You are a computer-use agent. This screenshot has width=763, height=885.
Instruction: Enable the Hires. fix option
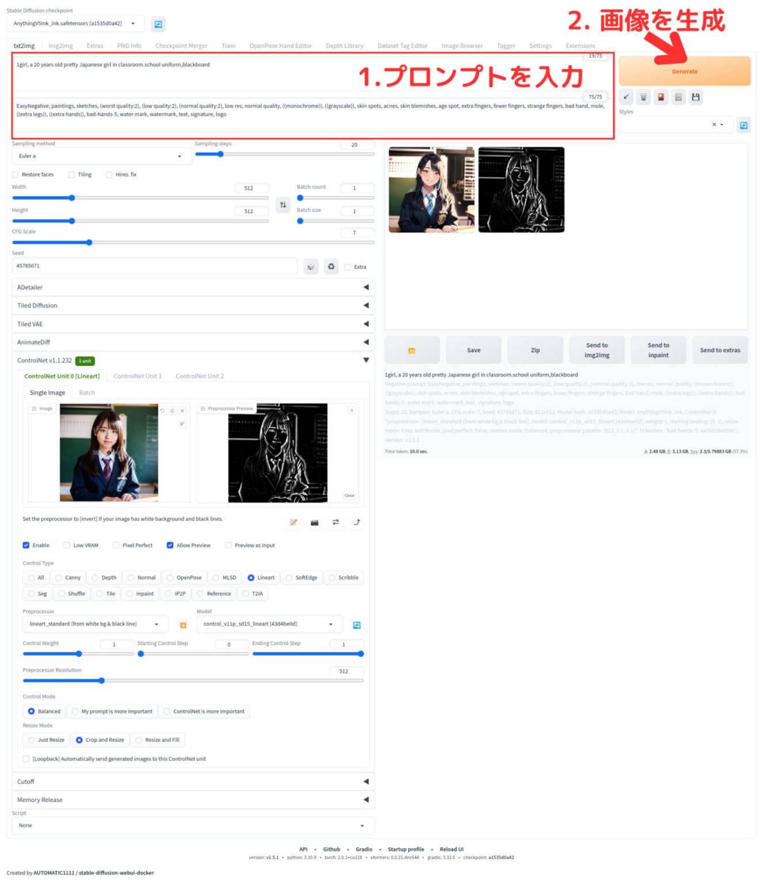pyautogui.click(x=109, y=174)
